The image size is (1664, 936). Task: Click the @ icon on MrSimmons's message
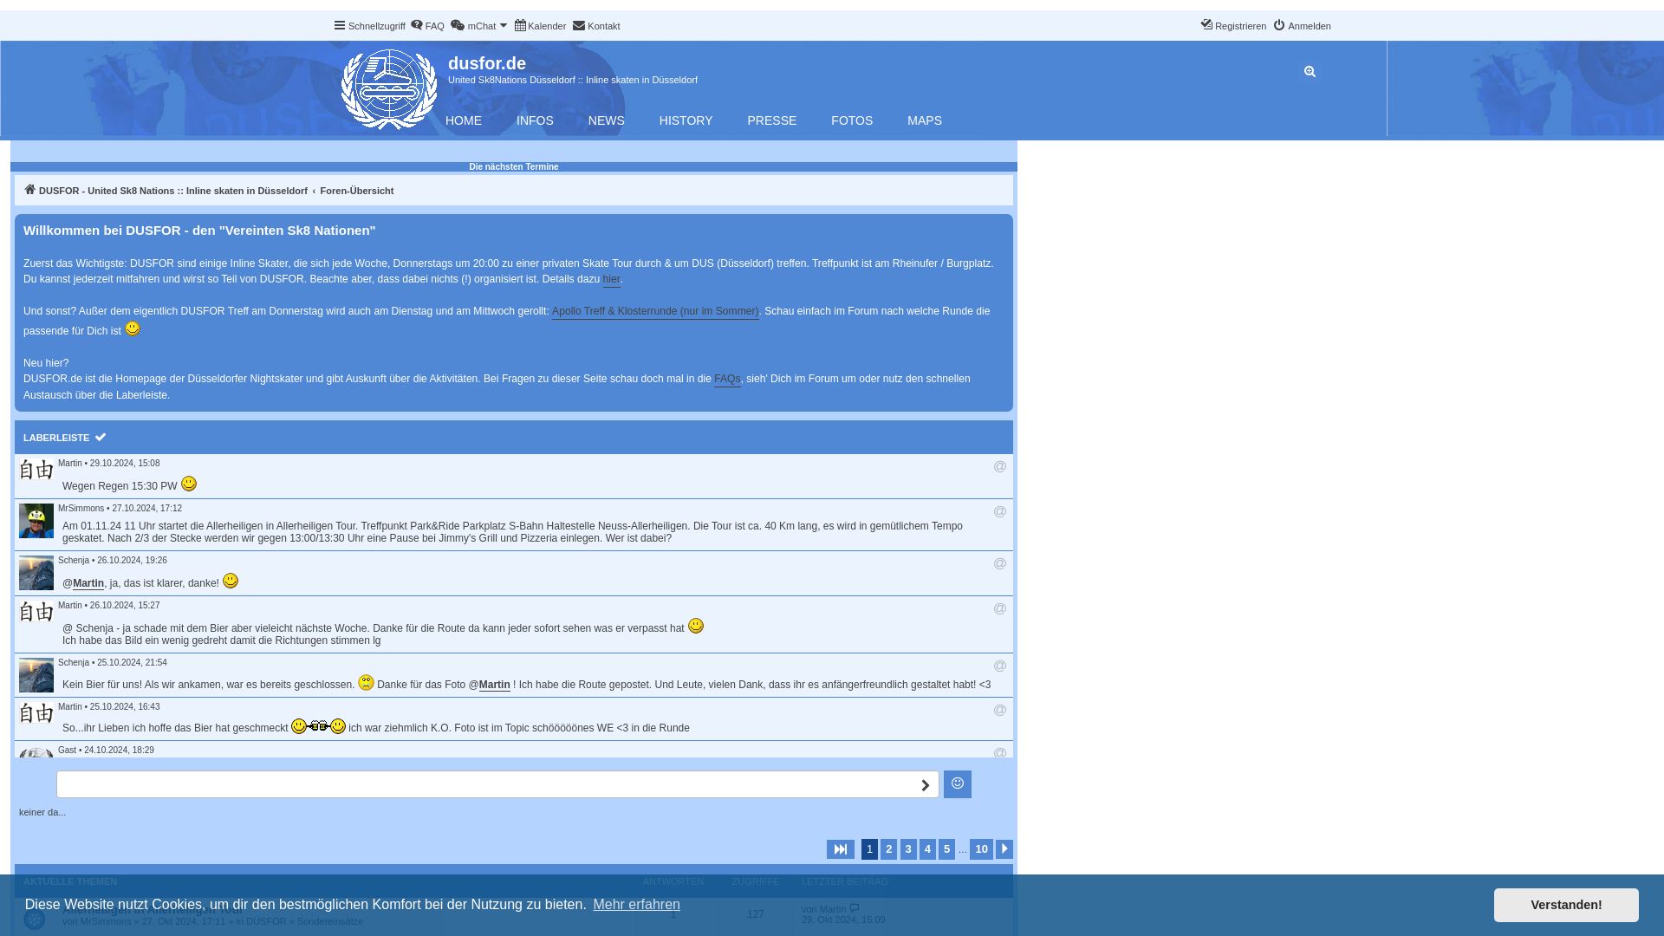[x=1000, y=511]
